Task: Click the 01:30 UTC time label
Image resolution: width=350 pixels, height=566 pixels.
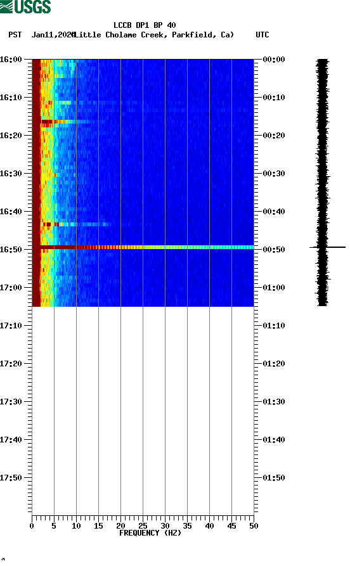Action: coord(274,402)
